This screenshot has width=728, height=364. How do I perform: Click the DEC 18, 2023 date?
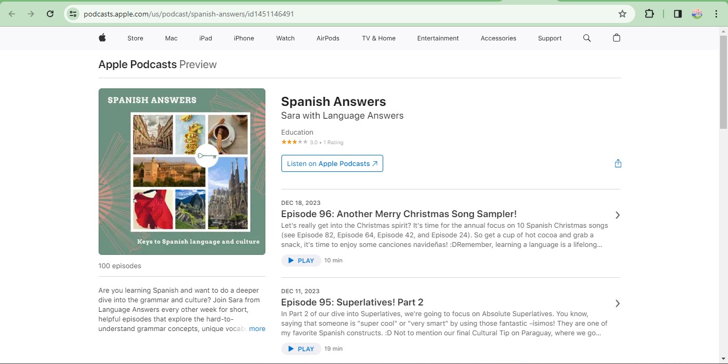[301, 203]
